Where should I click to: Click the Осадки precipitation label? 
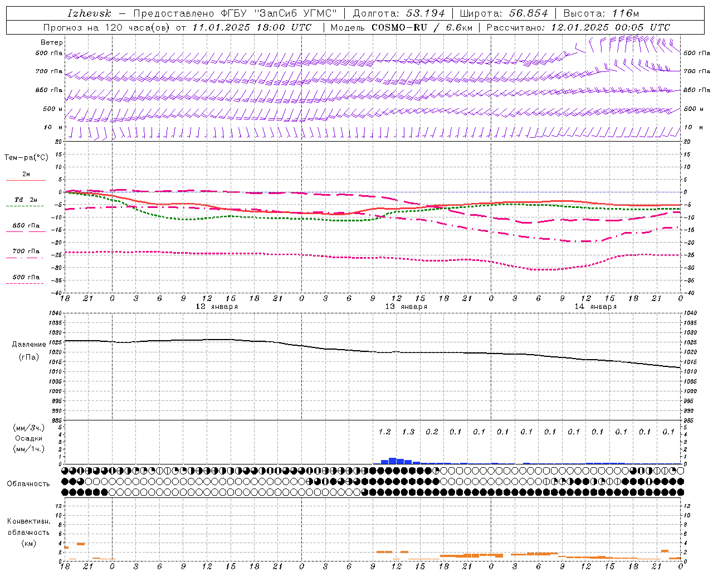pyautogui.click(x=29, y=438)
